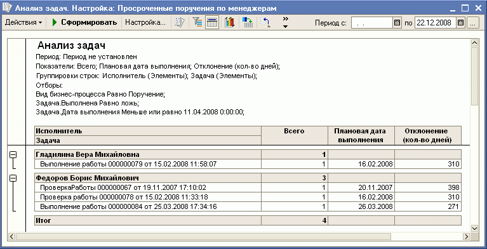Click the restore settings arrow icon
The width and height of the screenshot is (487, 249).
(x=265, y=23)
